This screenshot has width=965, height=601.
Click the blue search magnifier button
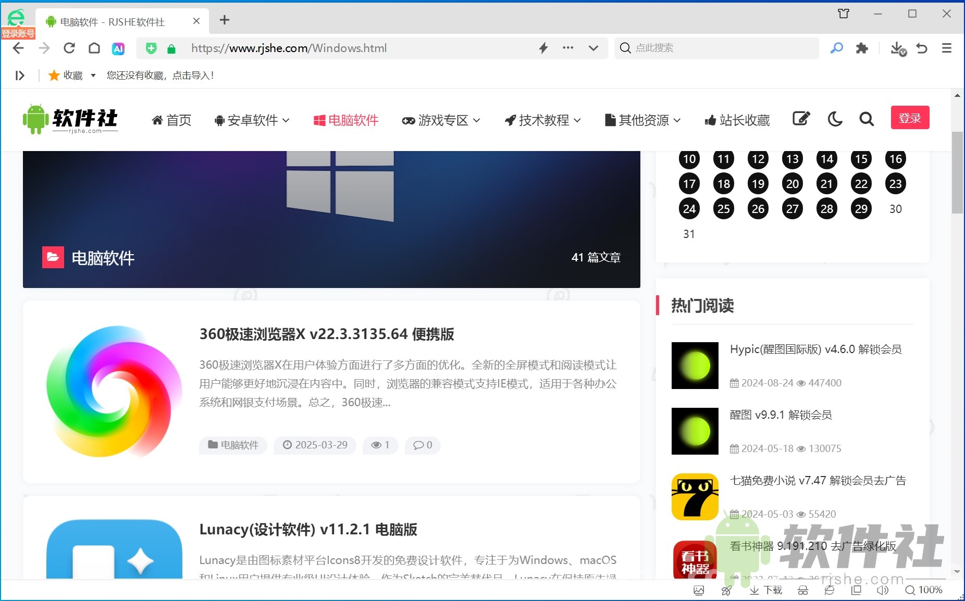[836, 48]
